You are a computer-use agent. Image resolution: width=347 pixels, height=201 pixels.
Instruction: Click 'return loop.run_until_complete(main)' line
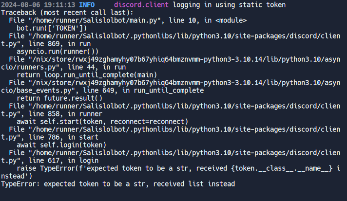coord(87,75)
